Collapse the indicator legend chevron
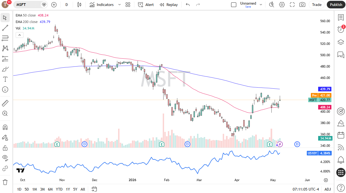 (19, 35)
